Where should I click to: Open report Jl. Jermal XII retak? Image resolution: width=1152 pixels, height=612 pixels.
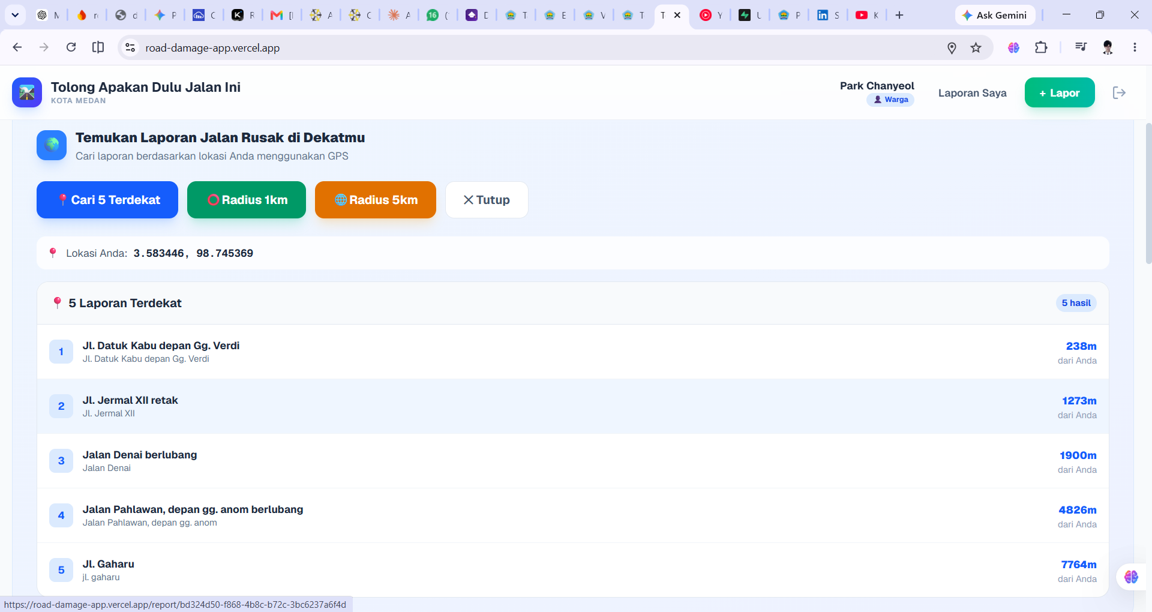click(x=573, y=406)
